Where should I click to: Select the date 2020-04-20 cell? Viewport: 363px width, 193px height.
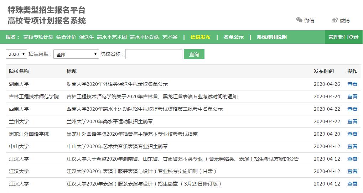327,134
